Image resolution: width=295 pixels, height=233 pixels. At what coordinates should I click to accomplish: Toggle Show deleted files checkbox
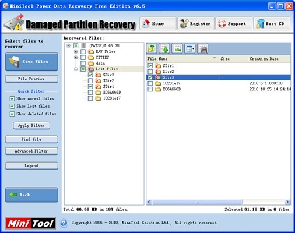pos(12,114)
